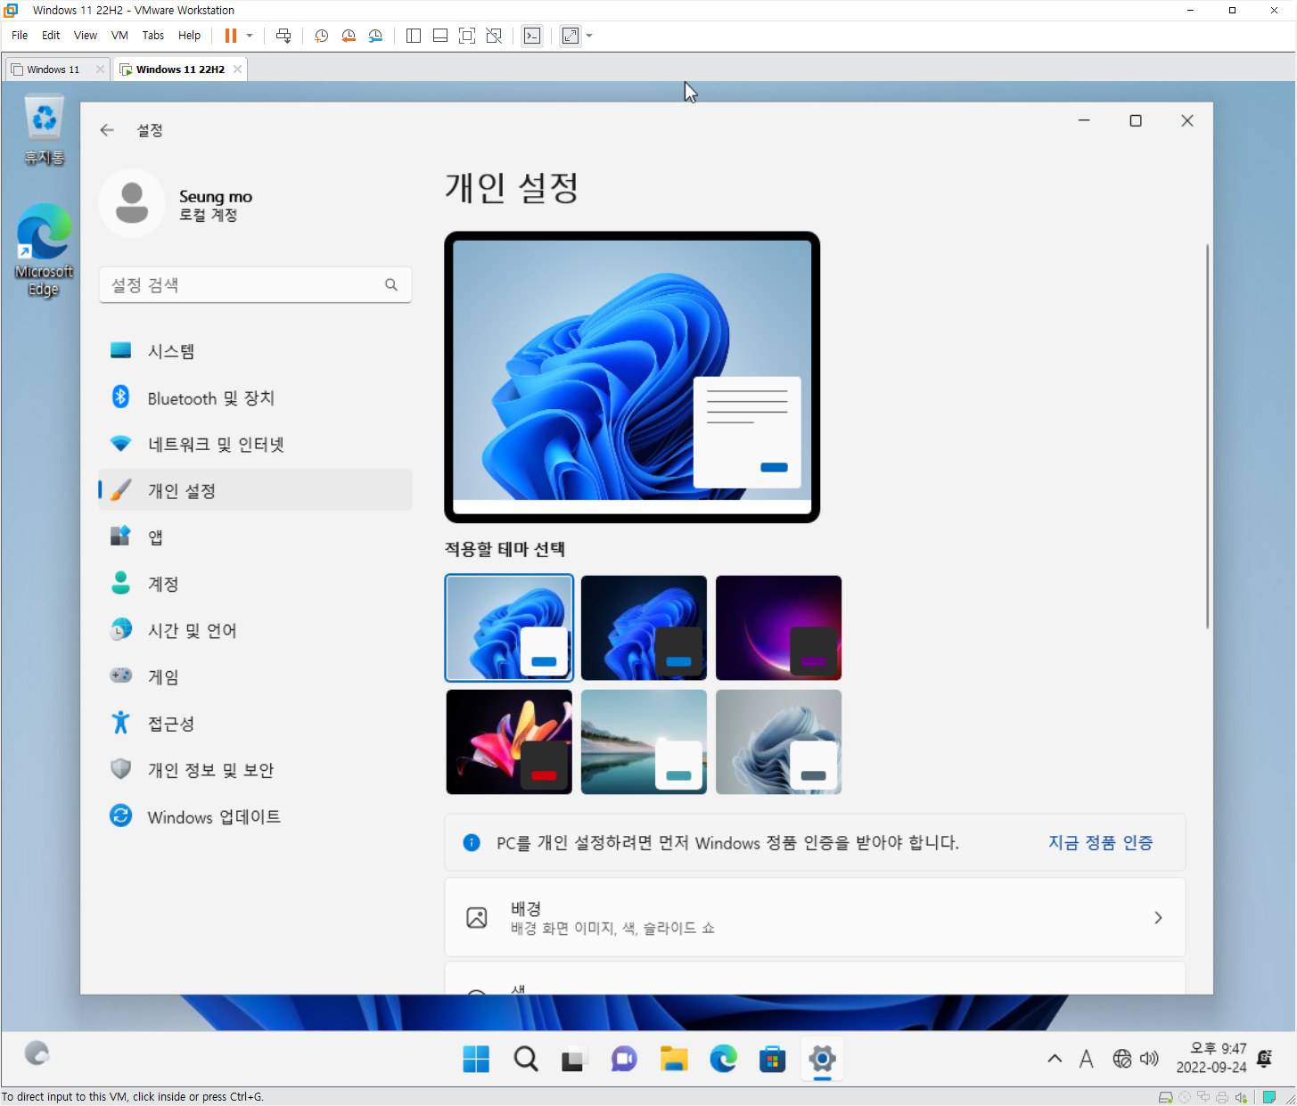Open the File menu

click(x=20, y=36)
